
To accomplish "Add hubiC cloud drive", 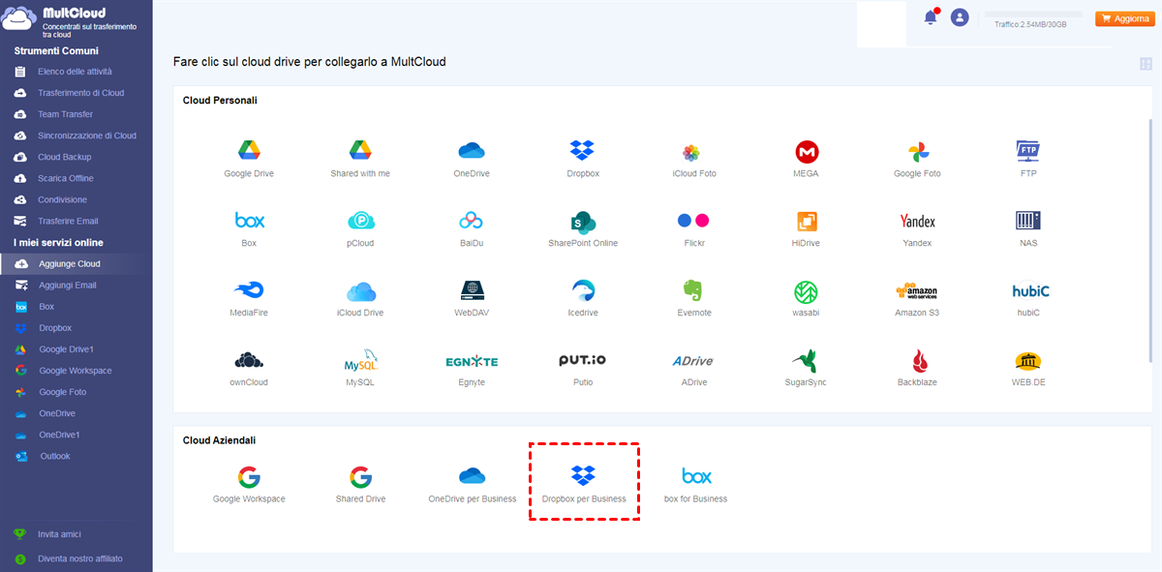I will (1030, 291).
